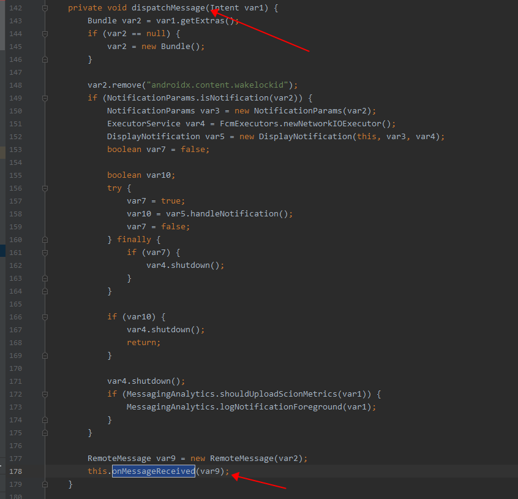This screenshot has height=499, width=518.
Task: Click ExecutorService type on line 151
Action: tap(144, 124)
